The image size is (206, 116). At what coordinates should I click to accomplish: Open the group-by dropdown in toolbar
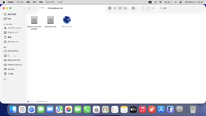134,8
